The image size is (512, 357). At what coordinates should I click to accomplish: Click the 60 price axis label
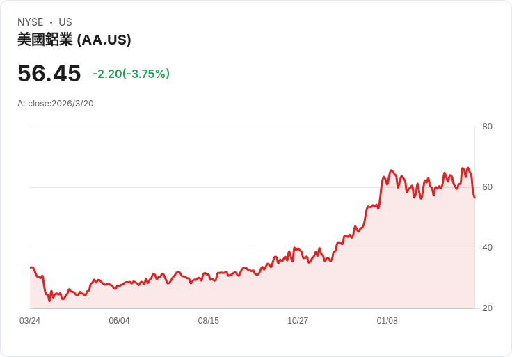coord(487,187)
